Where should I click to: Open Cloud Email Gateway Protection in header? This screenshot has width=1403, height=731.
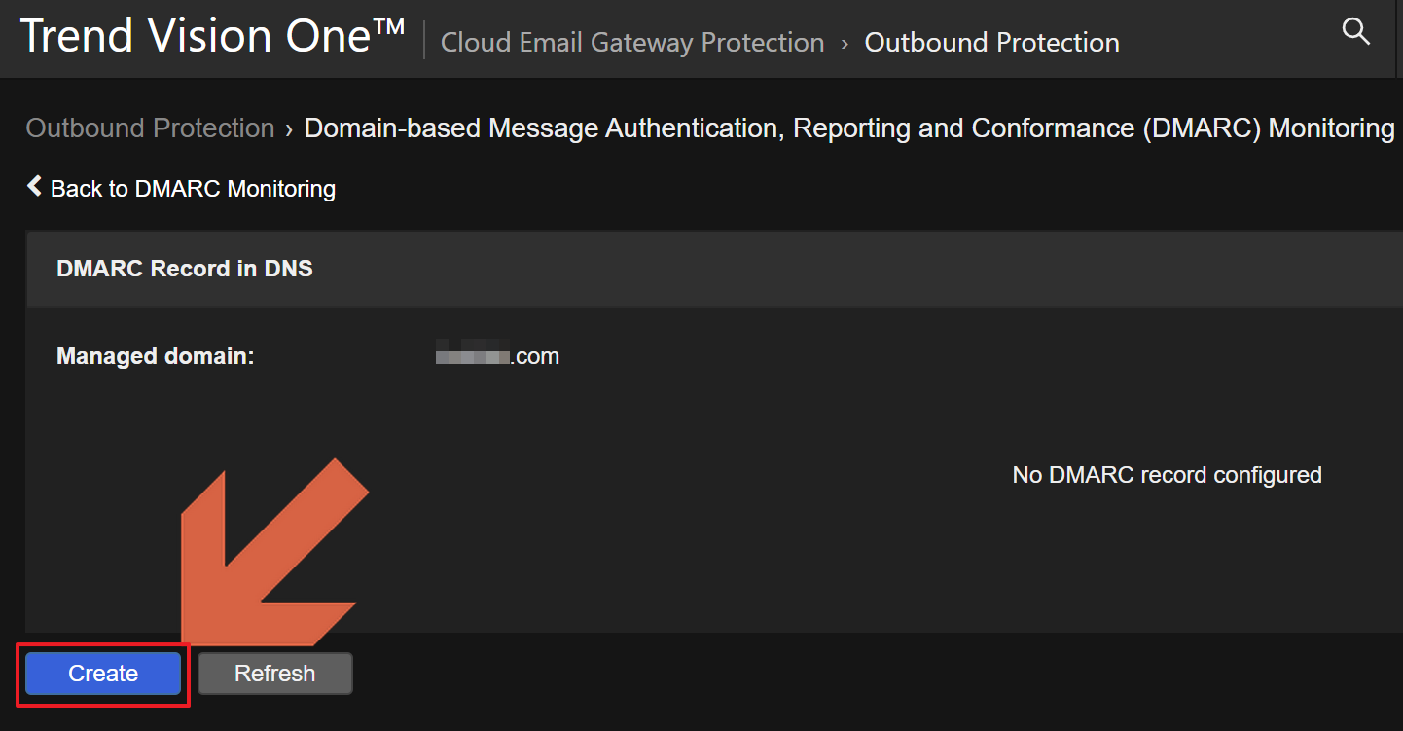[632, 43]
